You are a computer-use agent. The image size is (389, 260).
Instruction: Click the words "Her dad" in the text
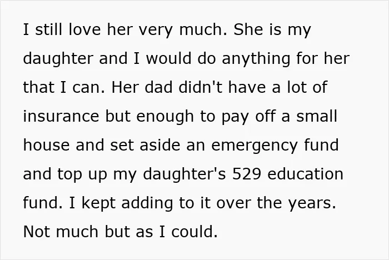coord(142,87)
